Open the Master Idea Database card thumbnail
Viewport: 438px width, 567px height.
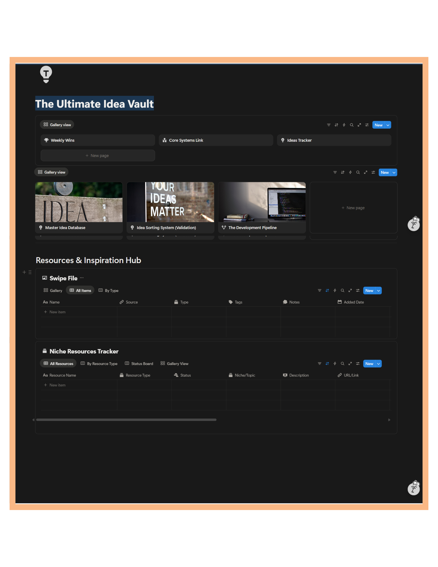point(79,202)
